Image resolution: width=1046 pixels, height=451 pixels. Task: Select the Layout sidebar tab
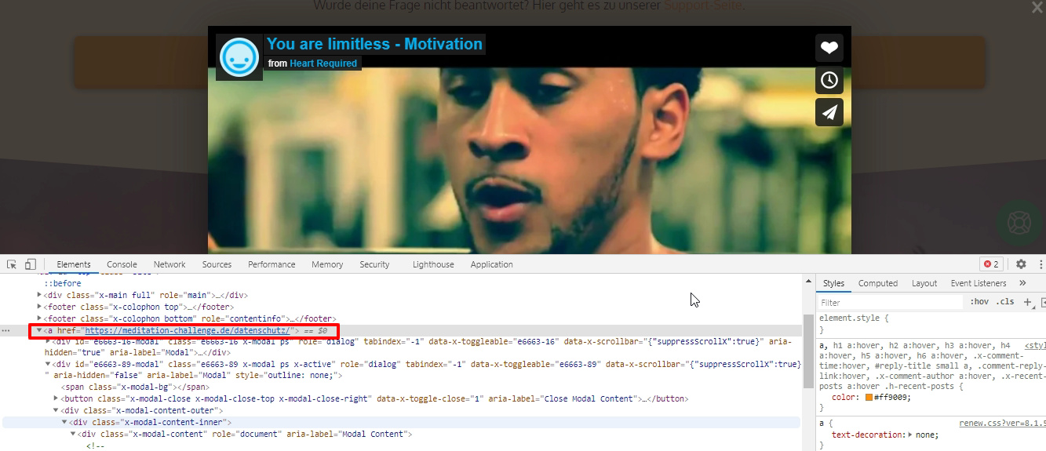pos(924,283)
